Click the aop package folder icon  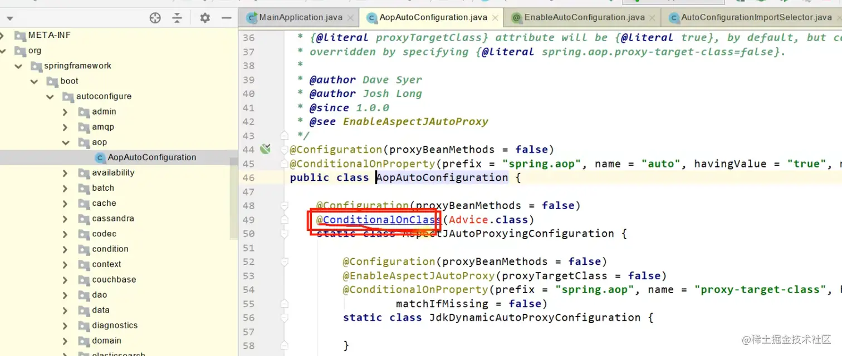(x=84, y=142)
